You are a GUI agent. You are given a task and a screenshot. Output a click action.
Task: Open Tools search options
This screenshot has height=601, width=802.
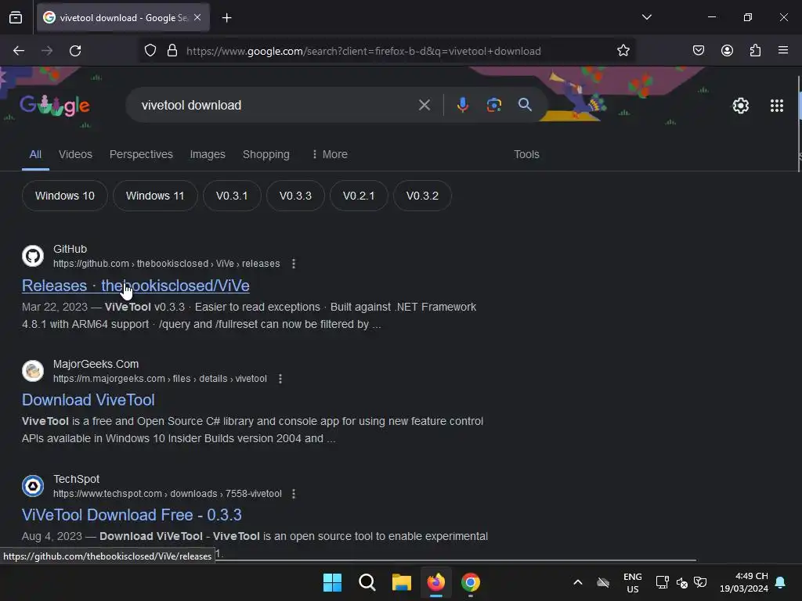(x=526, y=154)
